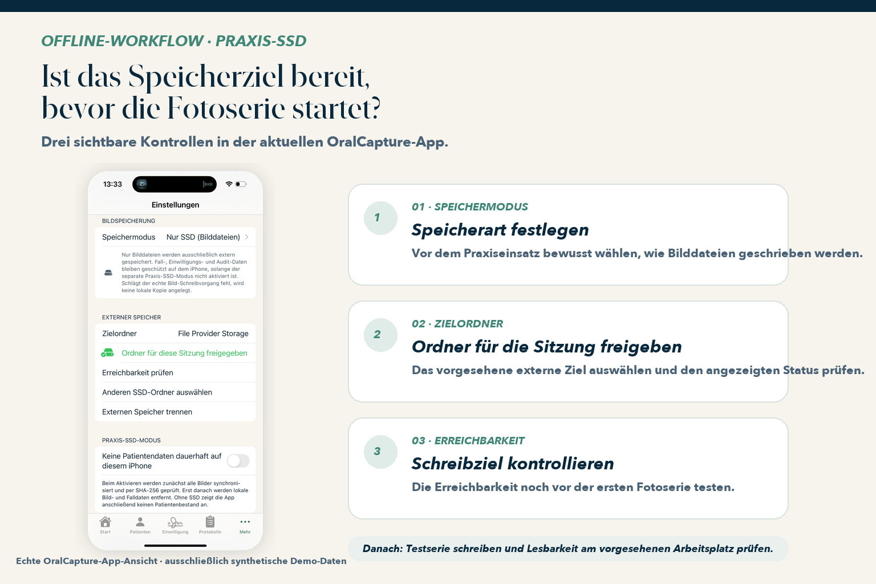Click the Beim Aktivieren SHA-256 explanation text

(175, 493)
